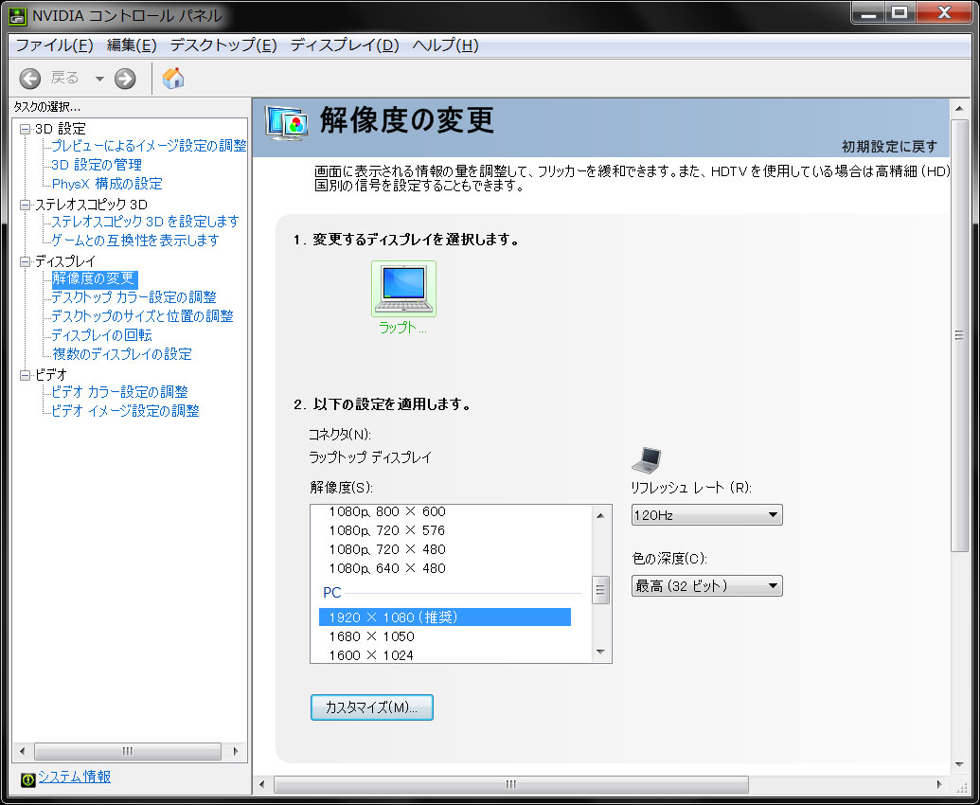The width and height of the screenshot is (980, 805).
Task: Click the Forward arrow button
Action: [125, 79]
